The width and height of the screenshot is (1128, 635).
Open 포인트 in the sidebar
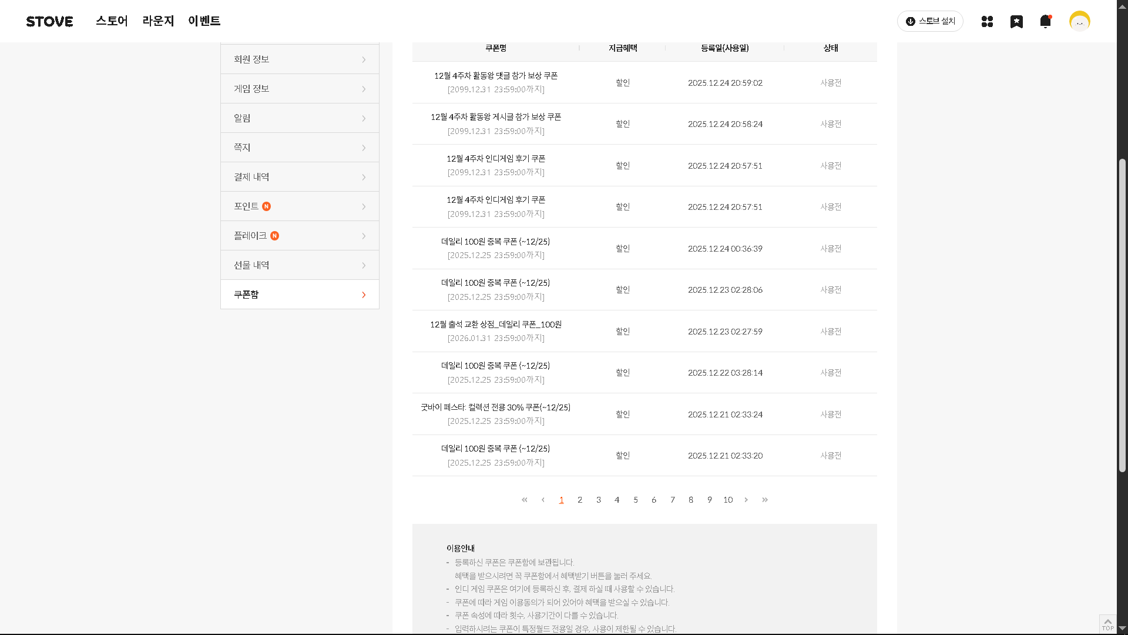pyautogui.click(x=246, y=206)
